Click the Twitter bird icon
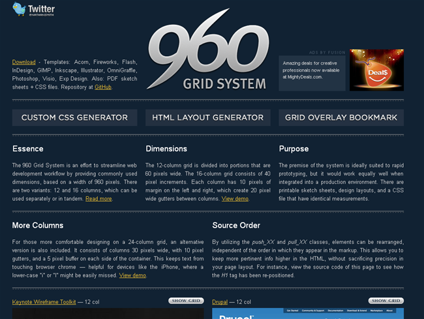 (x=19, y=8)
